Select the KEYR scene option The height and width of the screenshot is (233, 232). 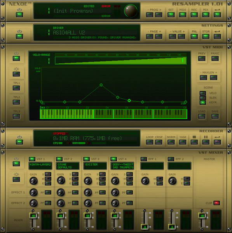[203, 103]
